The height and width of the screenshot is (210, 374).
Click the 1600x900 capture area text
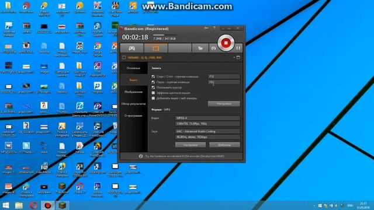144,58
